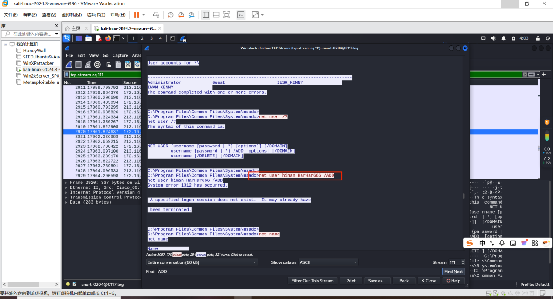Screen dimensions: 553x299
Task: Click the Help button in stream dialog
Action: [453, 281]
